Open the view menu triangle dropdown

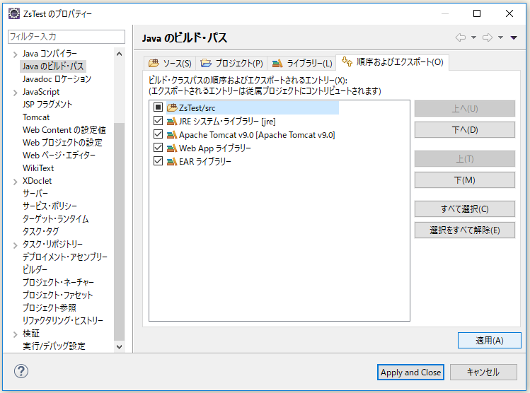[x=514, y=37]
